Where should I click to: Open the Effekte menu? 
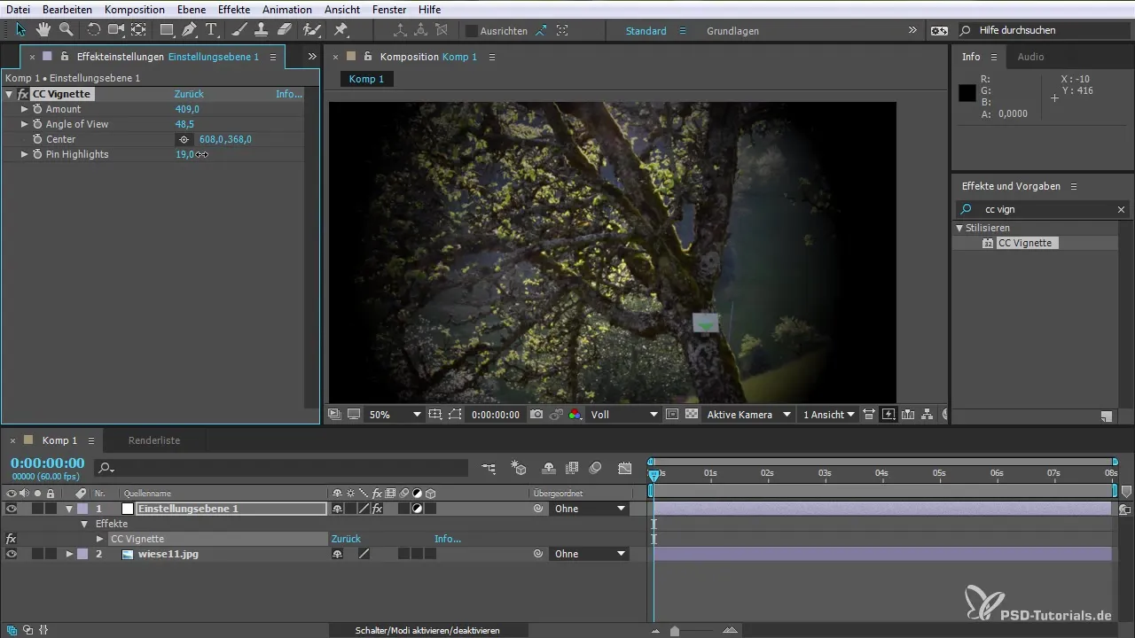tap(234, 9)
